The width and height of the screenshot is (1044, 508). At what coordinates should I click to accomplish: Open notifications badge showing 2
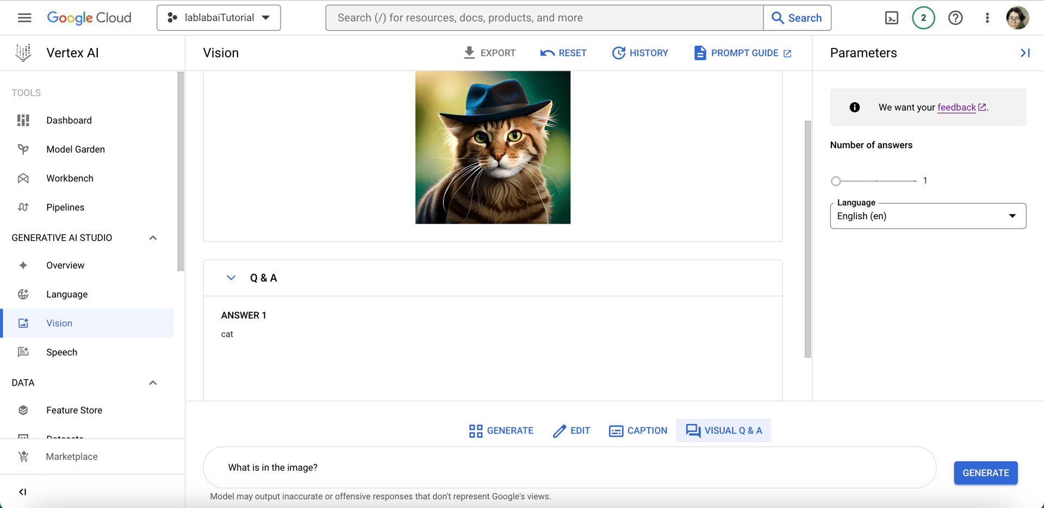pyautogui.click(x=923, y=18)
